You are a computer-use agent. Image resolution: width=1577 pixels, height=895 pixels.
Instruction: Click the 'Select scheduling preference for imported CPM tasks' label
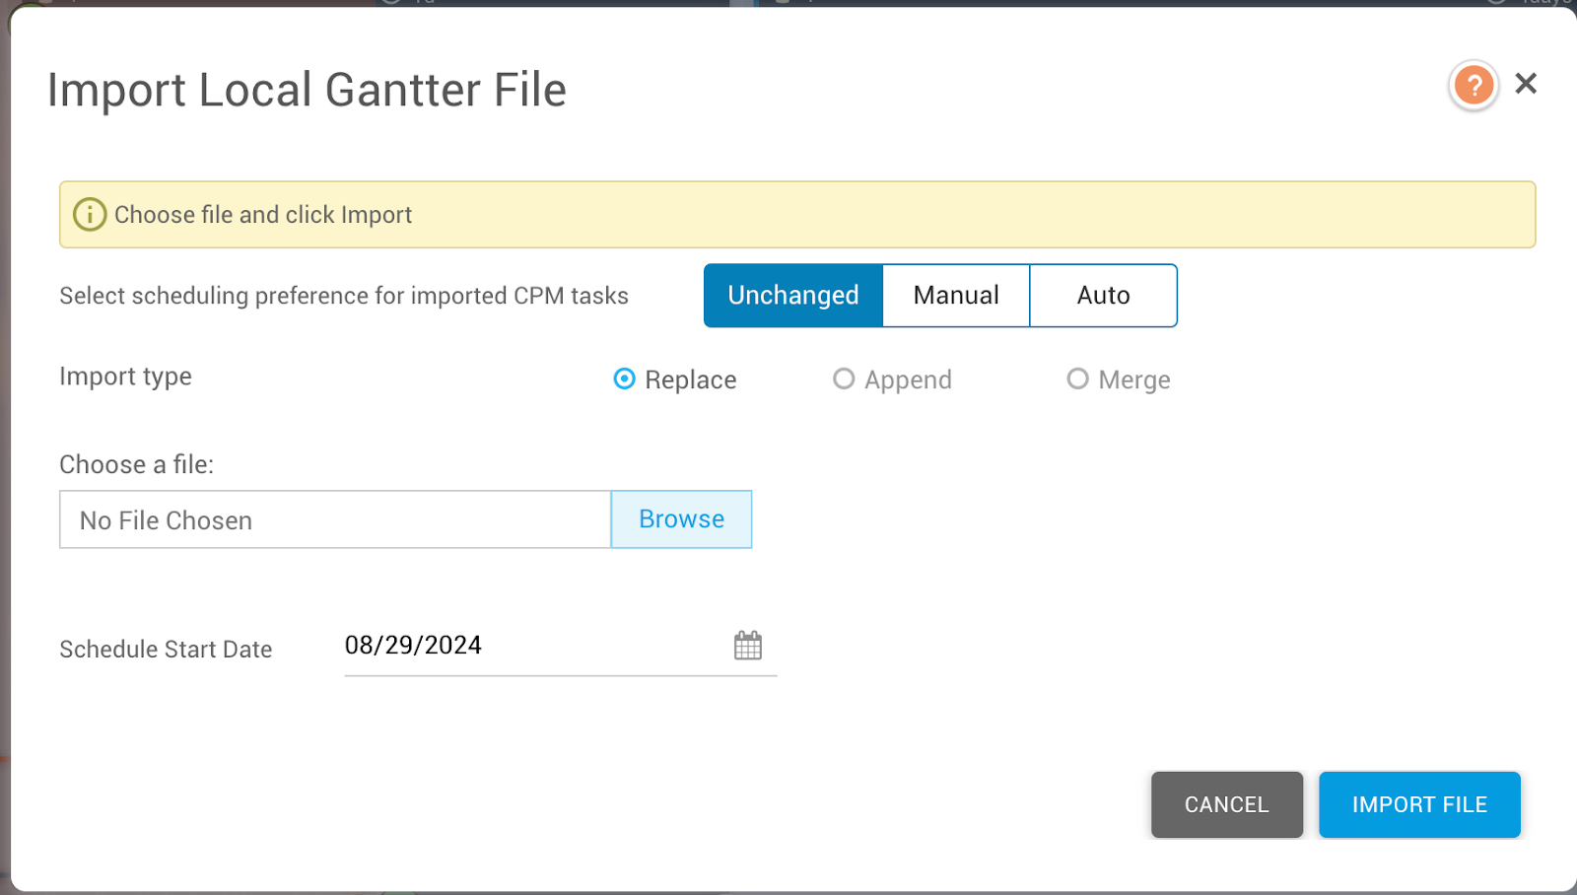coord(344,296)
